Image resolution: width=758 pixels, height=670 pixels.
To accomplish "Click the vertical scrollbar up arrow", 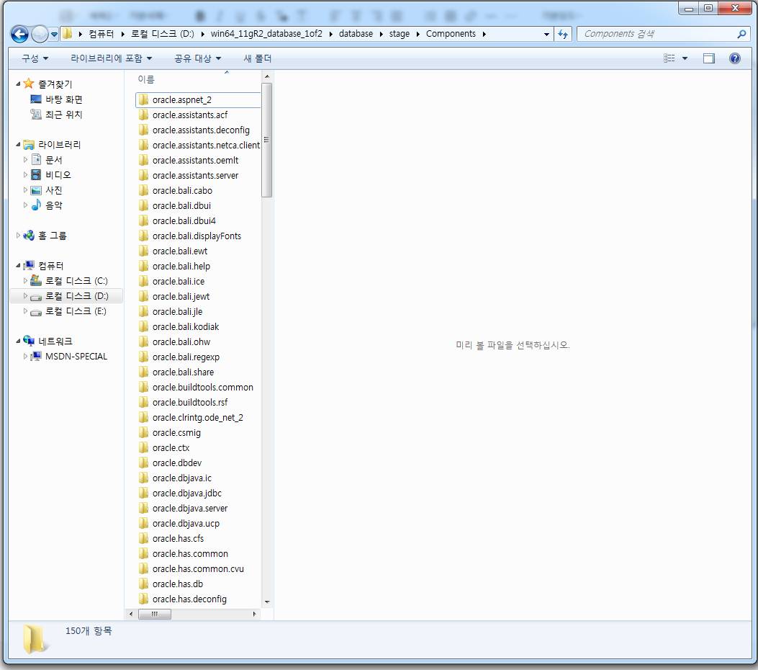I will [267, 76].
